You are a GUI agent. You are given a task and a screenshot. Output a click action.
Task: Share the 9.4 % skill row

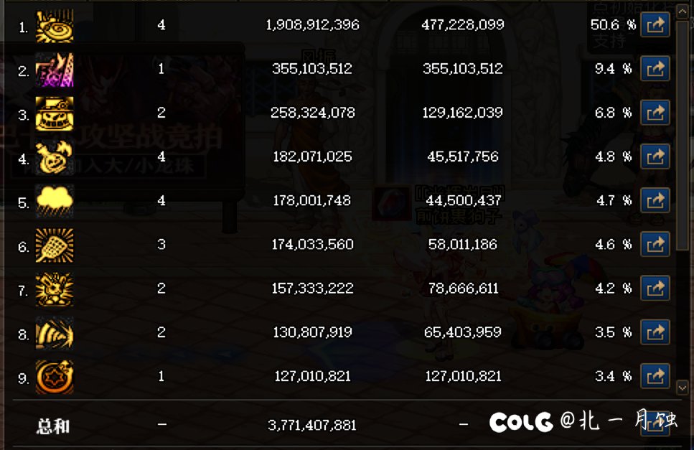[x=655, y=70]
